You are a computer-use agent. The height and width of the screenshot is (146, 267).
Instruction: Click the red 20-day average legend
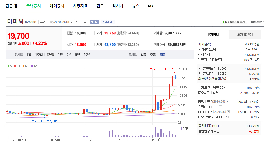coord(17,66)
